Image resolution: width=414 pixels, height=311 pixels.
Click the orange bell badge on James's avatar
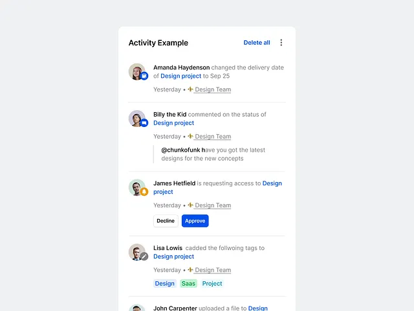tap(144, 192)
